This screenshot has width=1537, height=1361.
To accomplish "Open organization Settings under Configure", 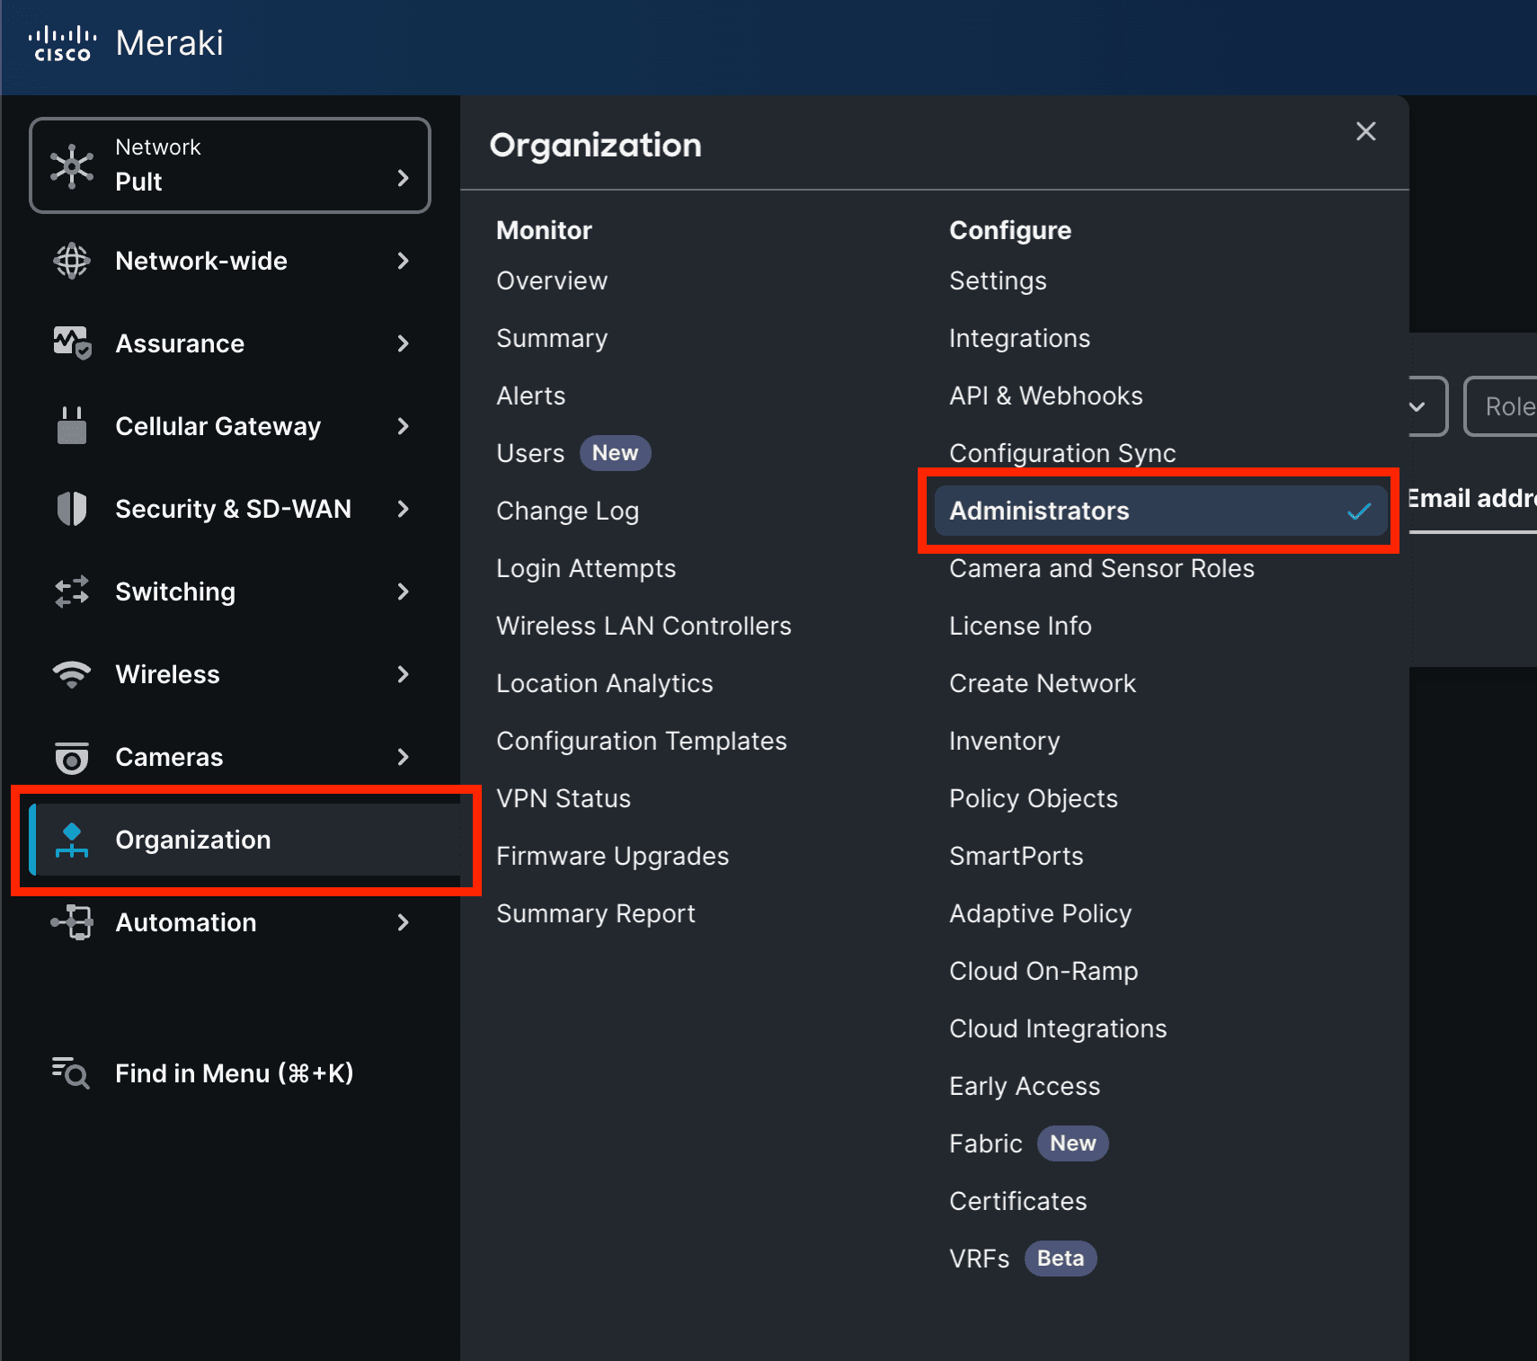I will (998, 280).
